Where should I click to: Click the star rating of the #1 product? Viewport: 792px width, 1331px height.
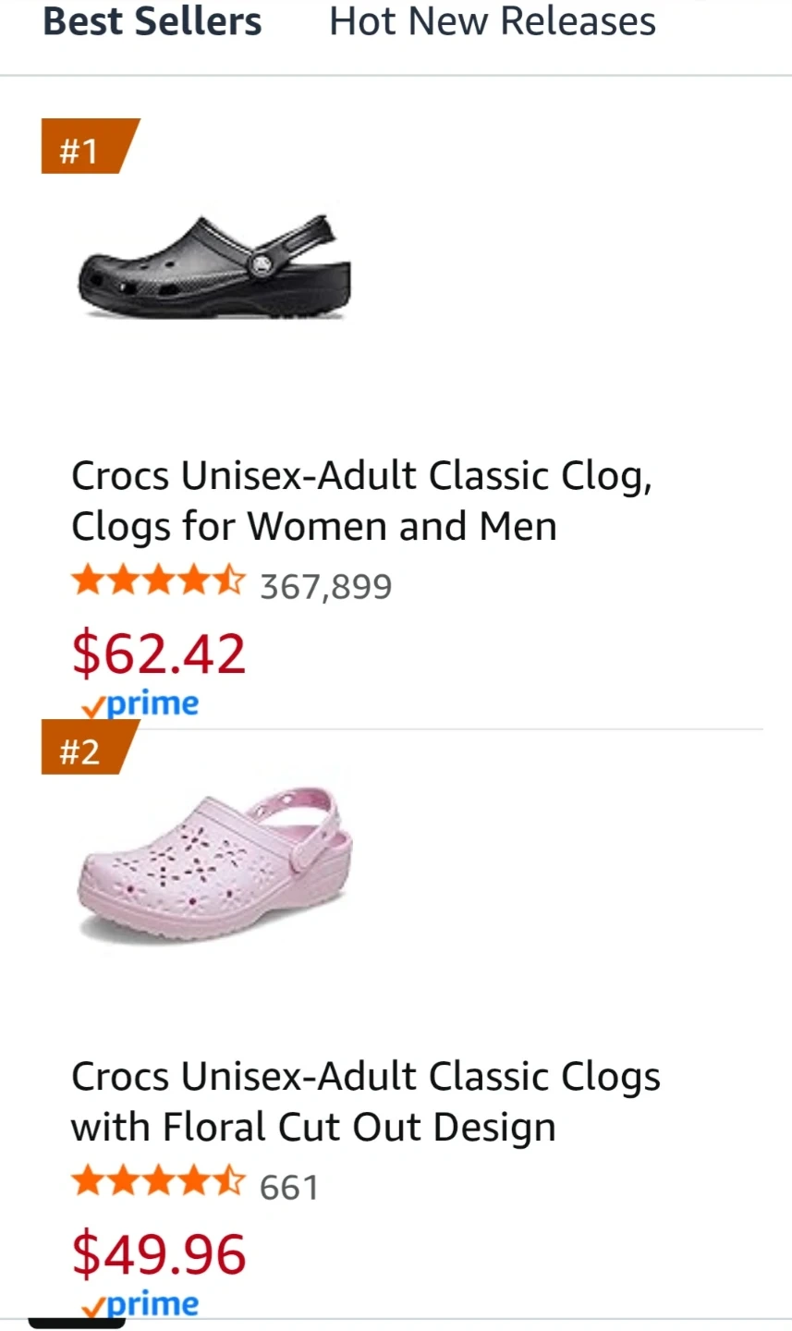158,582
